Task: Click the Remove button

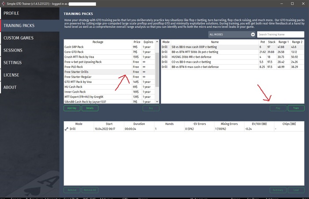Action: 72,190
